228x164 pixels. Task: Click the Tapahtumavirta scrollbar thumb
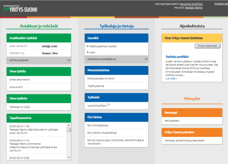(69, 130)
